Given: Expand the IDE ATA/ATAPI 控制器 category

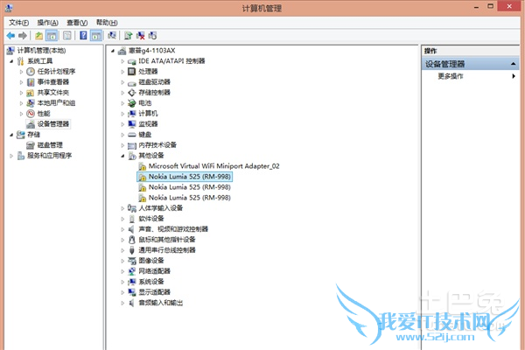Looking at the screenshot, I should (122, 61).
